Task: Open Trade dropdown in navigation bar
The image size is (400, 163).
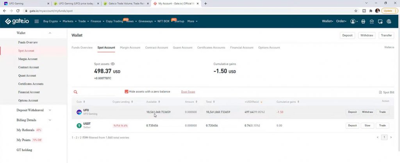Action: pos(84,21)
